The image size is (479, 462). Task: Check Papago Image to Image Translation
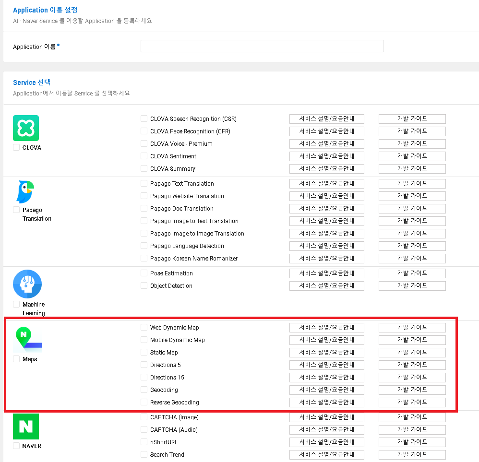144,233
